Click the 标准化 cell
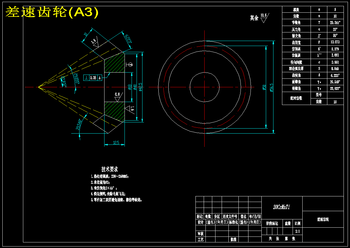 pos(233,222)
